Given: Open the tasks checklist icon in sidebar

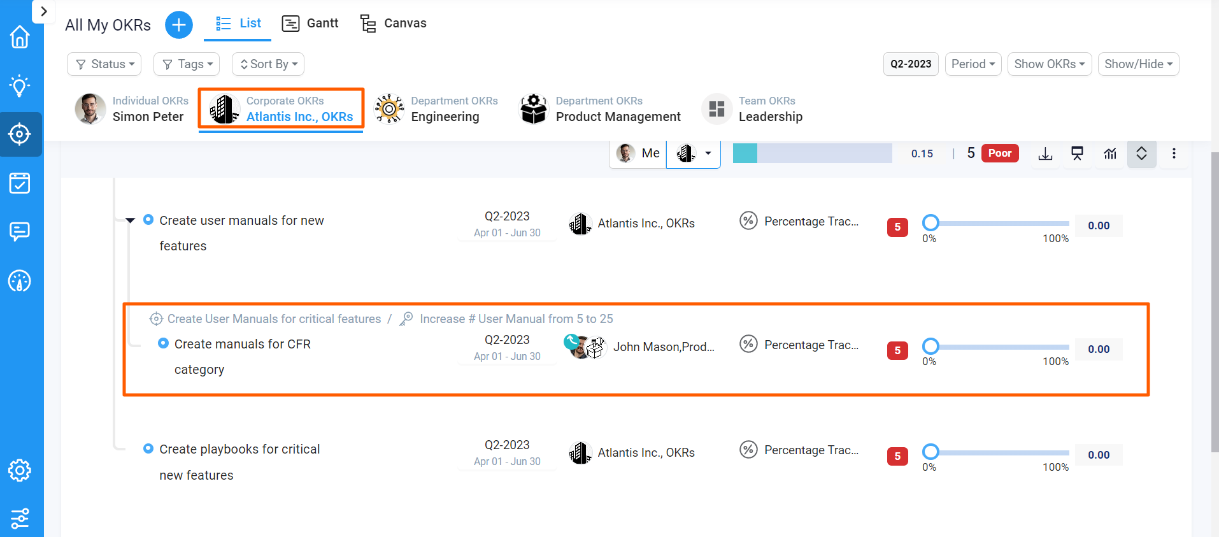Looking at the screenshot, I should tap(20, 183).
